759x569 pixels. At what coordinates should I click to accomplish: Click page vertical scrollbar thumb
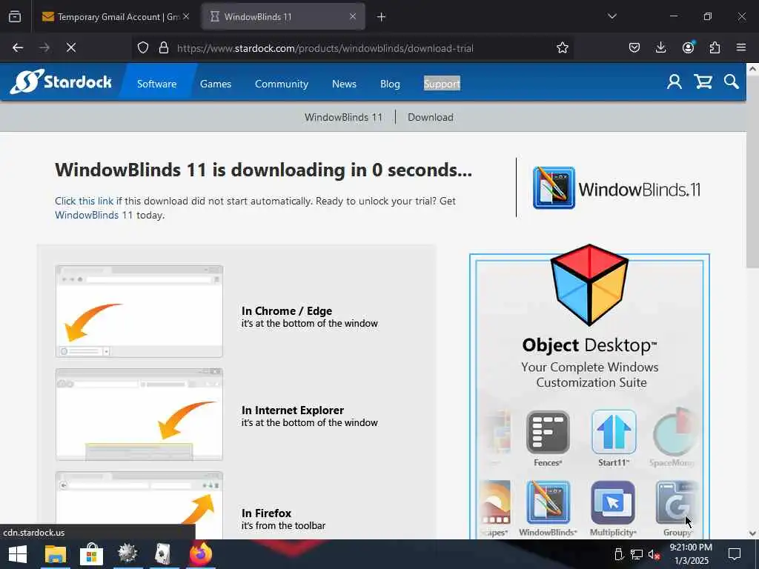752,172
